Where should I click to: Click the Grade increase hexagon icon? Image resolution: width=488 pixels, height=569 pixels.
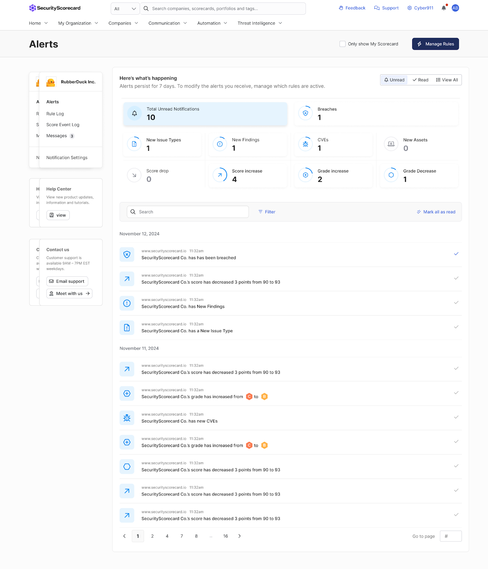coord(305,175)
